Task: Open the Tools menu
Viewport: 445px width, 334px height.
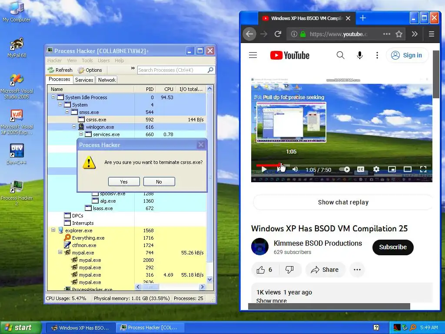Action: coord(87,60)
